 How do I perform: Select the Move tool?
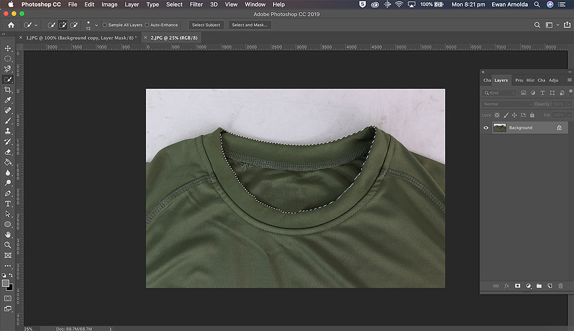click(x=8, y=48)
